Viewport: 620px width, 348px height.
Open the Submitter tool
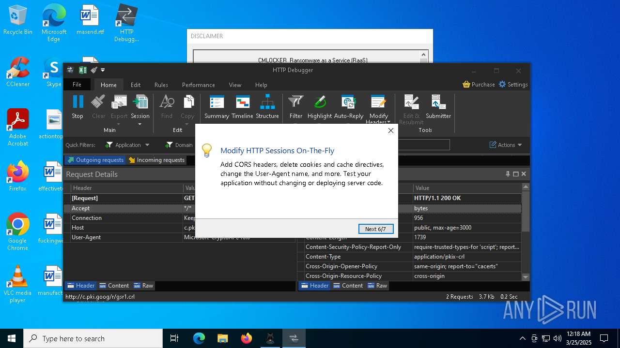click(438, 107)
